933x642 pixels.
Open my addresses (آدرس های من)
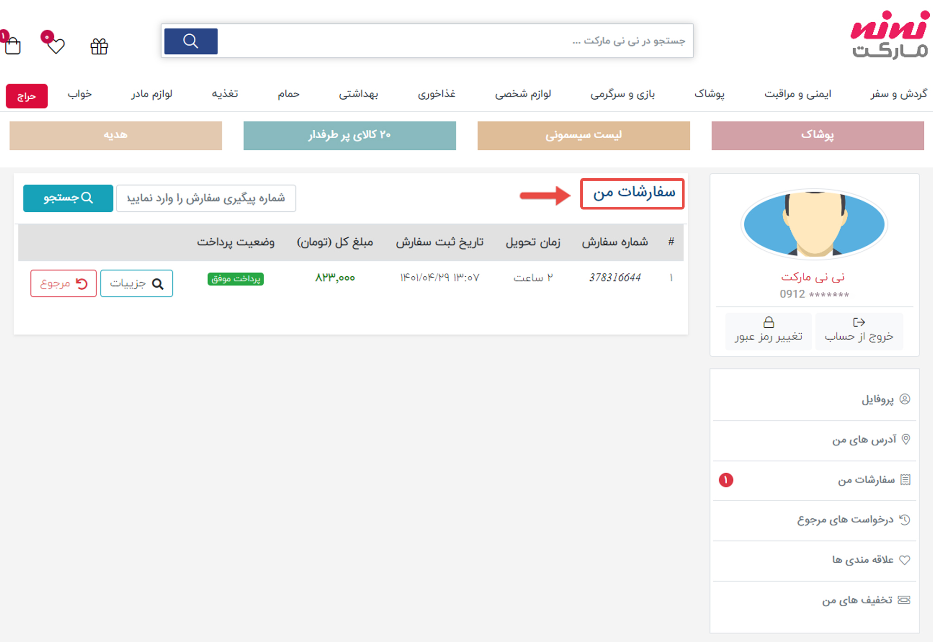(x=864, y=439)
